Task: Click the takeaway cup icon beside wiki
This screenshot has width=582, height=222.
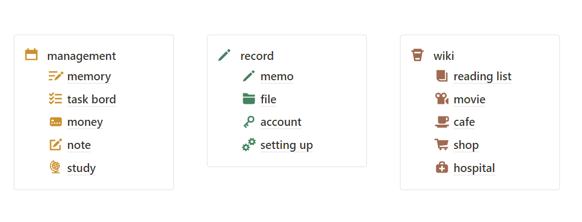Action: [x=417, y=55]
